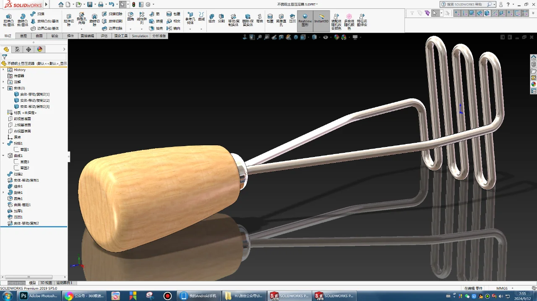Open the 3D 视图 tab at bottom
Viewport: 537px width, 301px height.
(x=46, y=283)
